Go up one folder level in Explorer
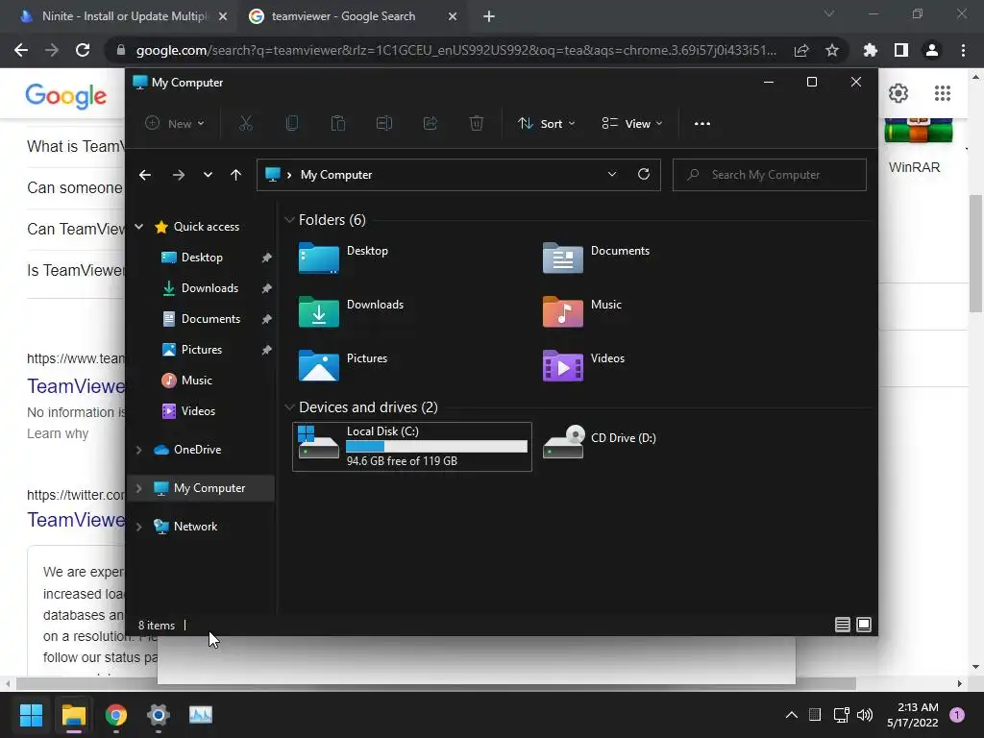The height and width of the screenshot is (738, 984). pyautogui.click(x=236, y=175)
